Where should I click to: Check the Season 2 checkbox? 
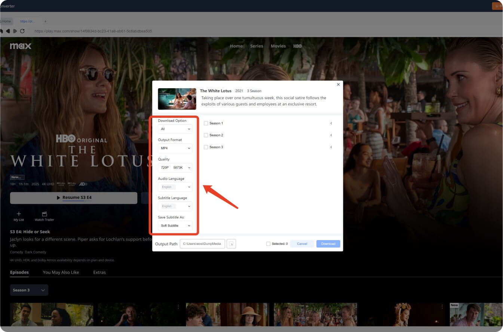point(206,135)
